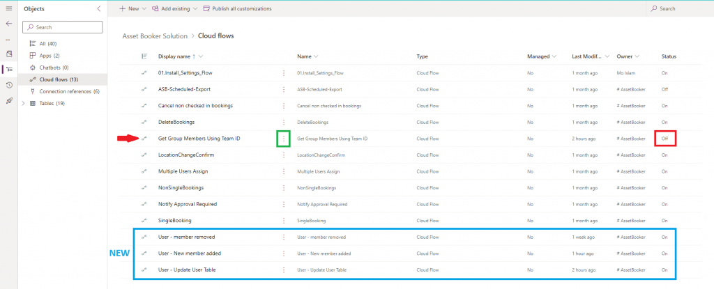Expand the Tables (19) tree node
714x289 pixels.
[x=24, y=103]
